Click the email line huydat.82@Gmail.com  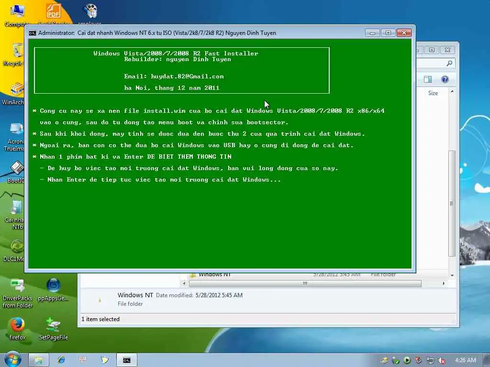(174, 76)
